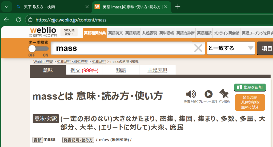The image size is (273, 147).
Task: Click the 発音添削 orange promo button
Action: click(250, 102)
